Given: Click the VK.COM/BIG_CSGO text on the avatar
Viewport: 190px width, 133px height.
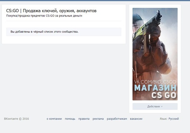Looking at the screenshot, I should tap(155, 82).
